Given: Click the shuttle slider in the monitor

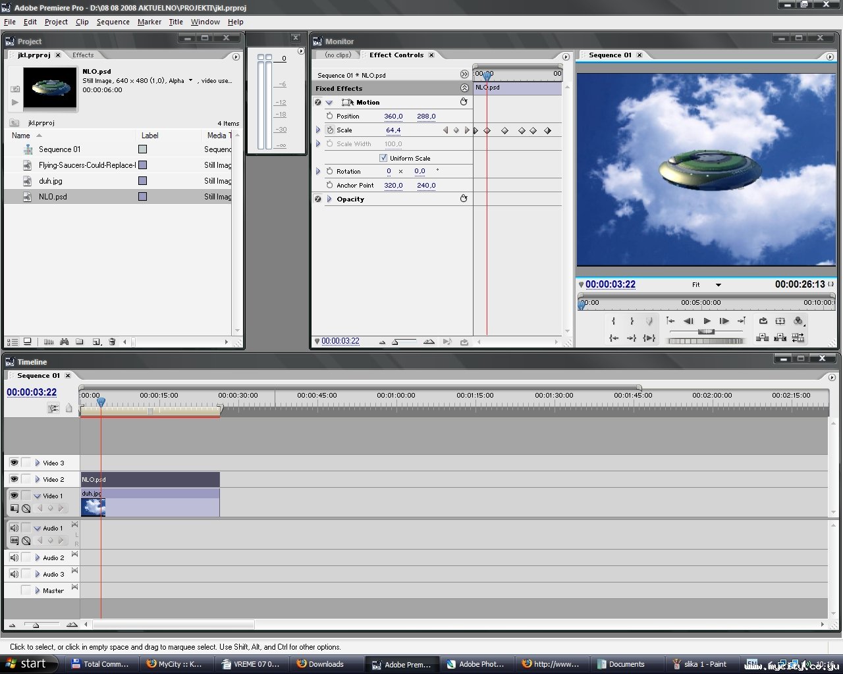Looking at the screenshot, I should [706, 332].
